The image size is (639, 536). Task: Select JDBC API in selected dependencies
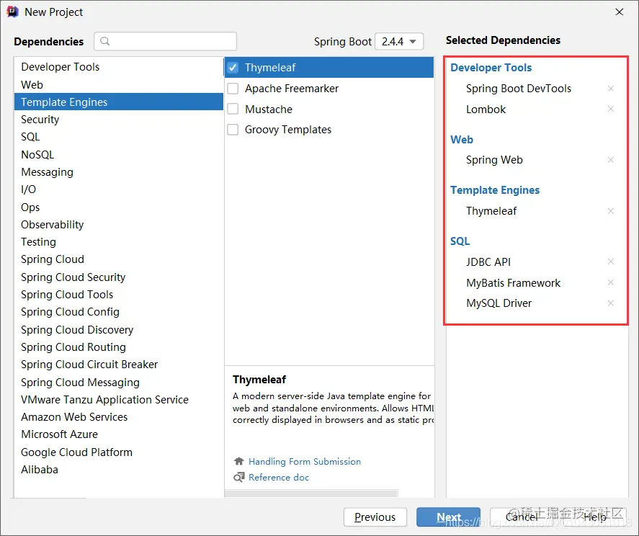488,262
